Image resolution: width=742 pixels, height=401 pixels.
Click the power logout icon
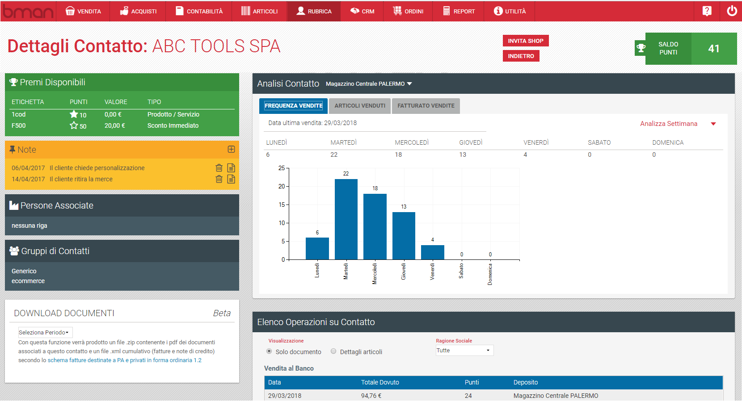[x=732, y=11]
